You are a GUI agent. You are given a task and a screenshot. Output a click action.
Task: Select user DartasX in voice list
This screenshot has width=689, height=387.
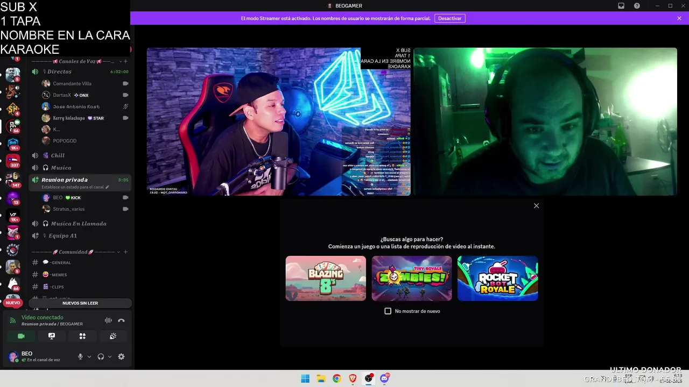point(85,95)
